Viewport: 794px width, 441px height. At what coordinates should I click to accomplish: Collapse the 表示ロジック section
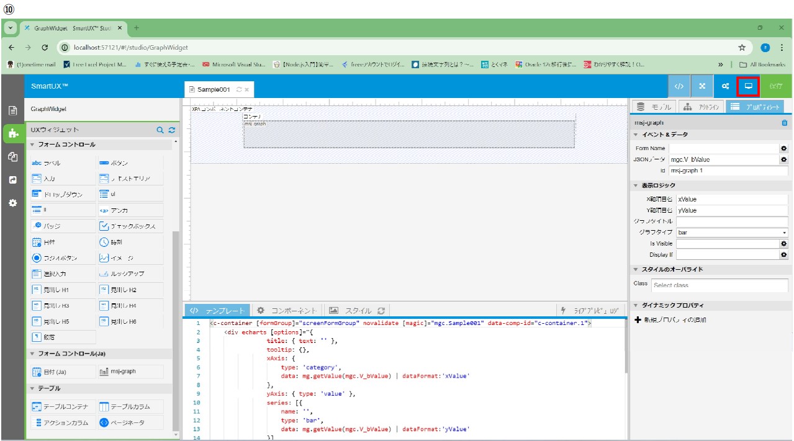pos(636,185)
